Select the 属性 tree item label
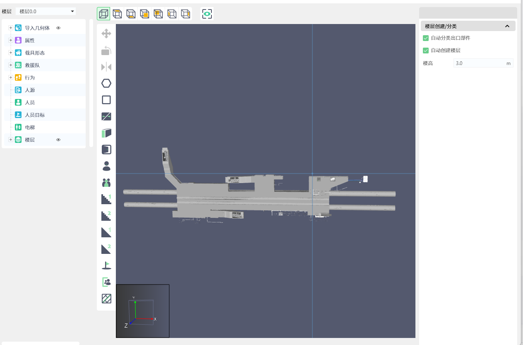The image size is (523, 345). point(30,40)
